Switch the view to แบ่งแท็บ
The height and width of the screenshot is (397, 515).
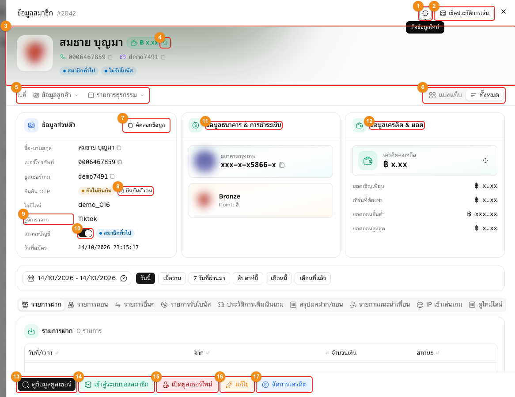pos(445,95)
